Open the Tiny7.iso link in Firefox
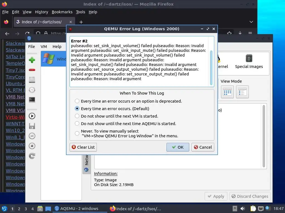Screen dimensions: 285x213 click(x=15, y=70)
